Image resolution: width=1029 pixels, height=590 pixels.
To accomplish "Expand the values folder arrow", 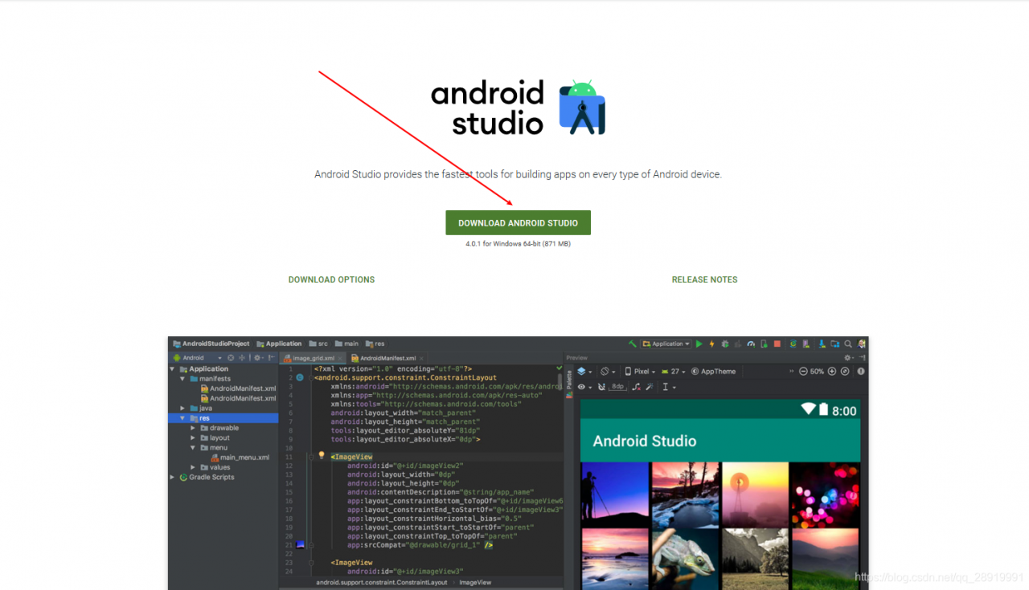I will (x=193, y=467).
